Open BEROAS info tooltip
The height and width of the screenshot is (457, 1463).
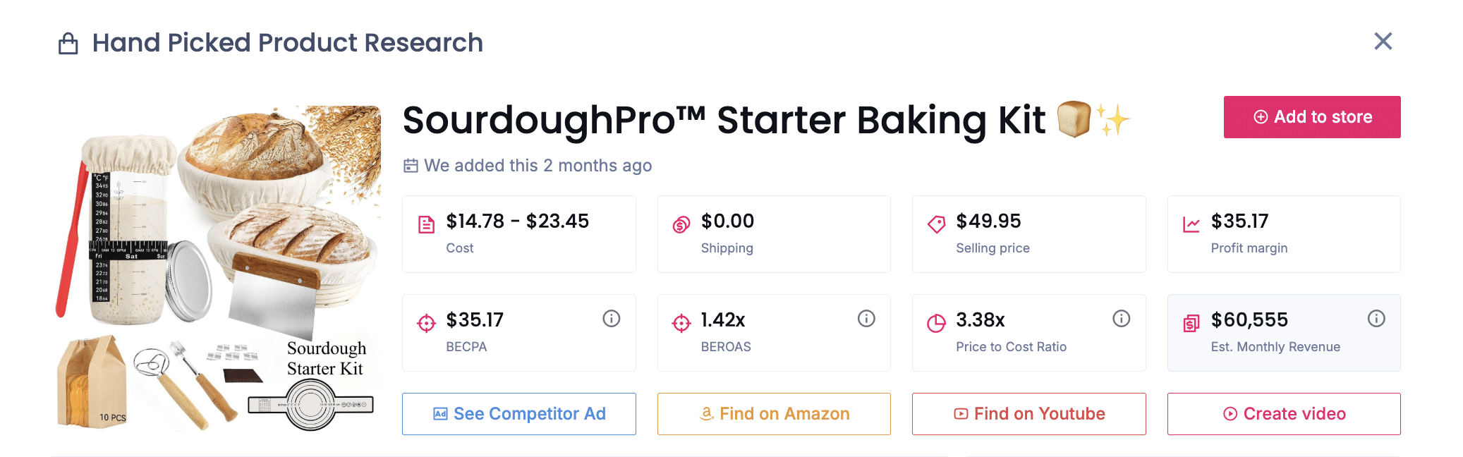(x=866, y=317)
